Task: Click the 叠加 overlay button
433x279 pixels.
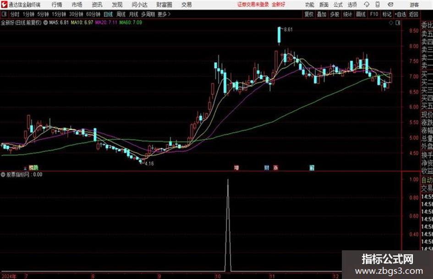Action: 322,14
